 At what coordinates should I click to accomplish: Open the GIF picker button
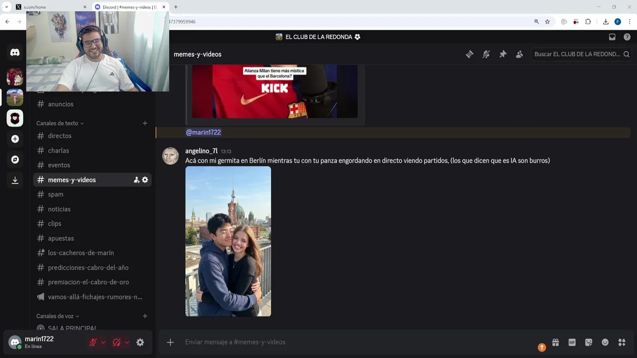pos(572,342)
